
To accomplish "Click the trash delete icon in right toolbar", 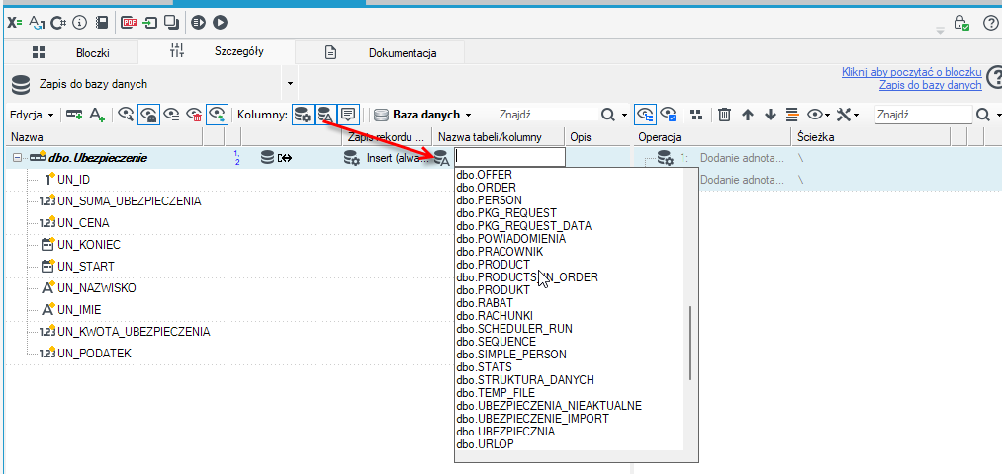I will [x=724, y=115].
